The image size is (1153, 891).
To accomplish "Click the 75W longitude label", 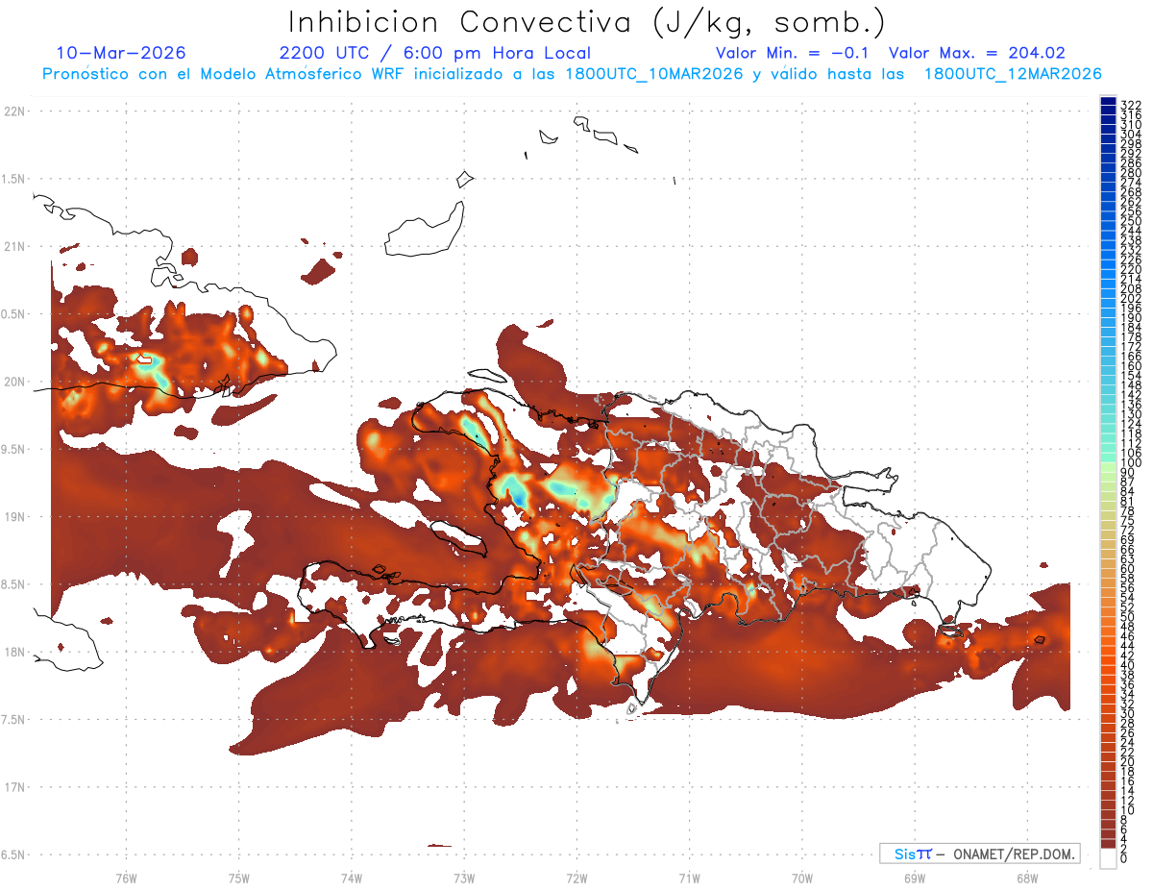I will point(239,878).
